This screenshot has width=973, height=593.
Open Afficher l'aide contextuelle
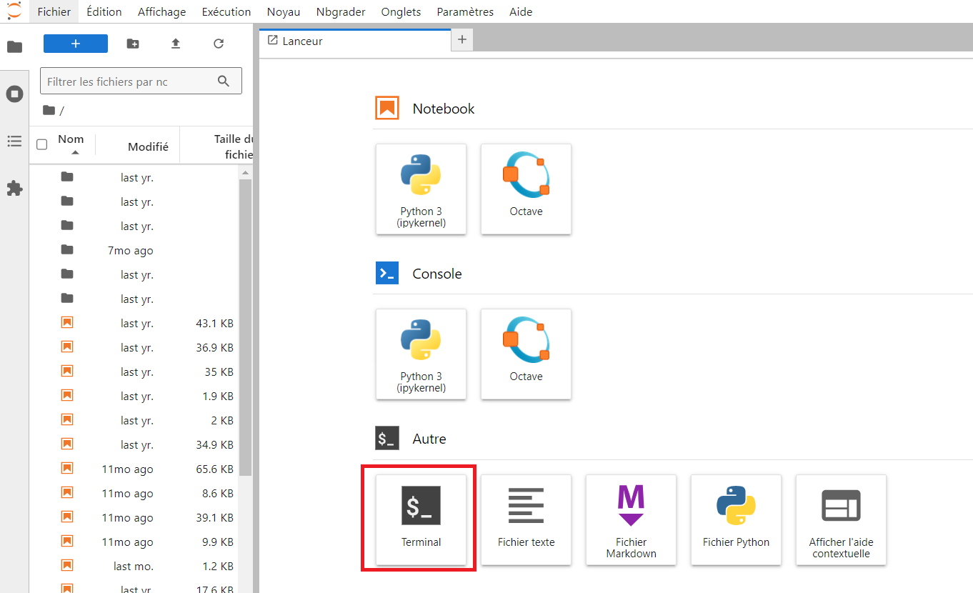click(841, 519)
